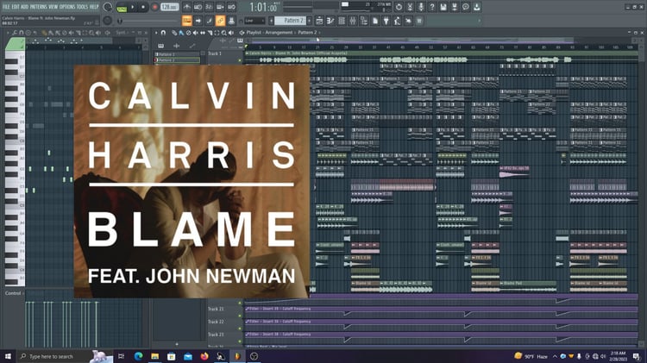This screenshot has width=647, height=363.
Task: Click Arrangement in Playlist title breadcrumb
Action: pyautogui.click(x=279, y=33)
